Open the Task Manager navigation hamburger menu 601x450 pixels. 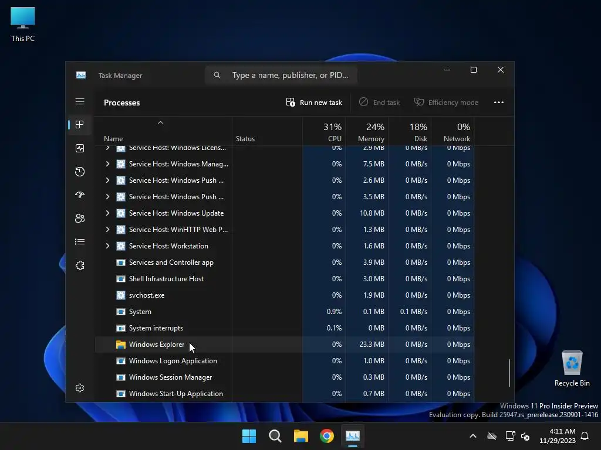click(x=80, y=101)
